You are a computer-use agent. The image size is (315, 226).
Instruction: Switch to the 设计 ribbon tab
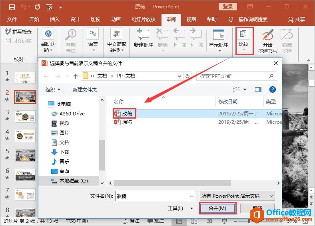tap(75, 20)
